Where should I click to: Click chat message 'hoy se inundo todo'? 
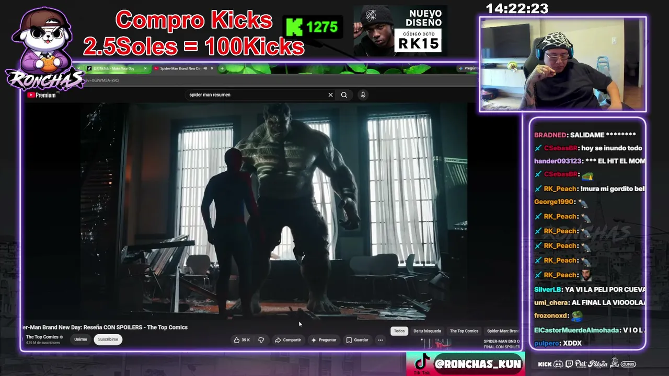tap(611, 148)
